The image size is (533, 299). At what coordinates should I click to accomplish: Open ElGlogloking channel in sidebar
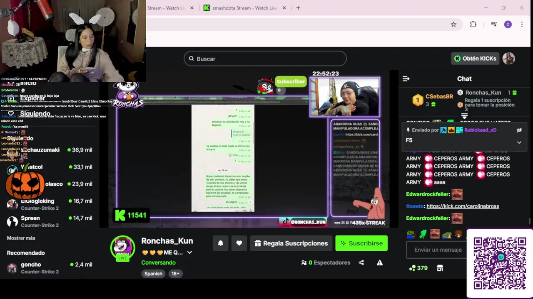pyautogui.click(x=50, y=204)
